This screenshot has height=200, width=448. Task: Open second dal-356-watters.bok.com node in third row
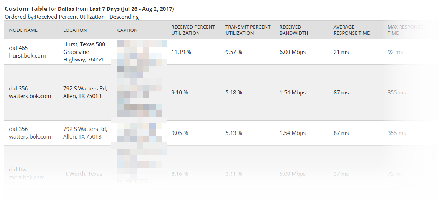[x=30, y=133]
